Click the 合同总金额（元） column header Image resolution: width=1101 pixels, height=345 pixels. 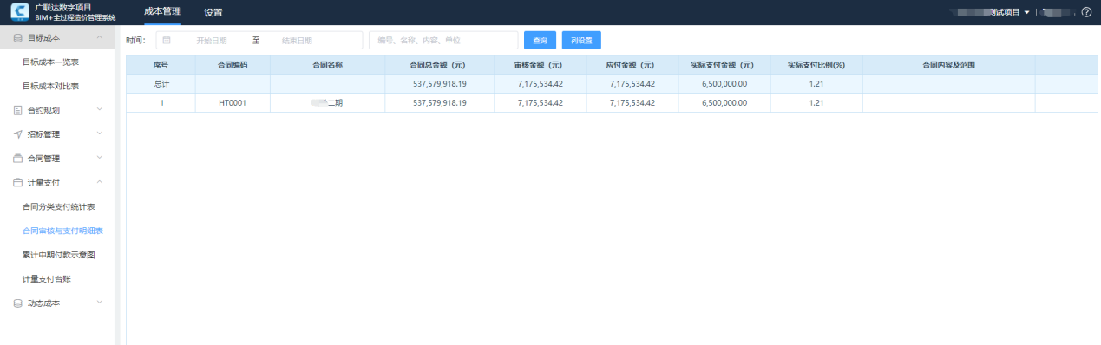click(439, 65)
